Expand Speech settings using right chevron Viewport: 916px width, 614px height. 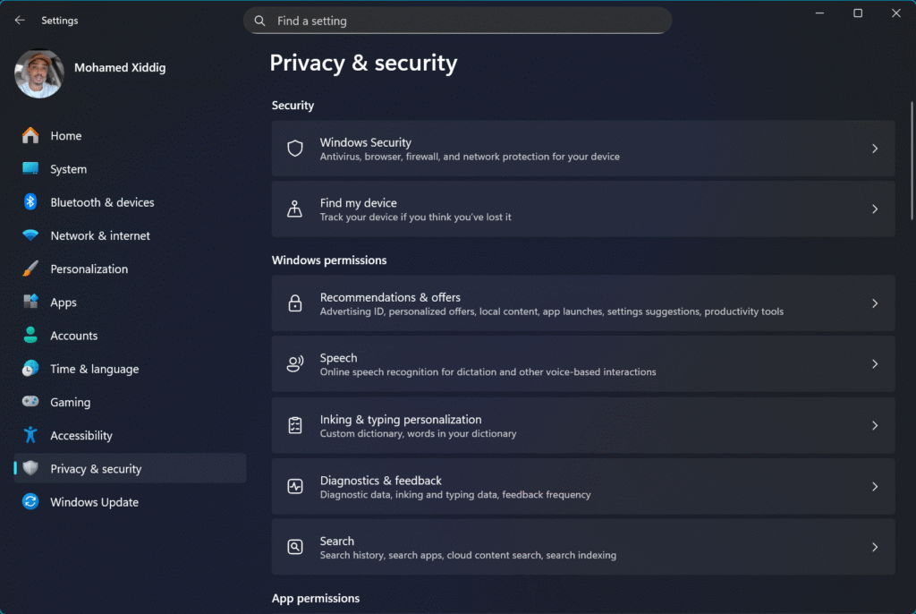pos(874,364)
